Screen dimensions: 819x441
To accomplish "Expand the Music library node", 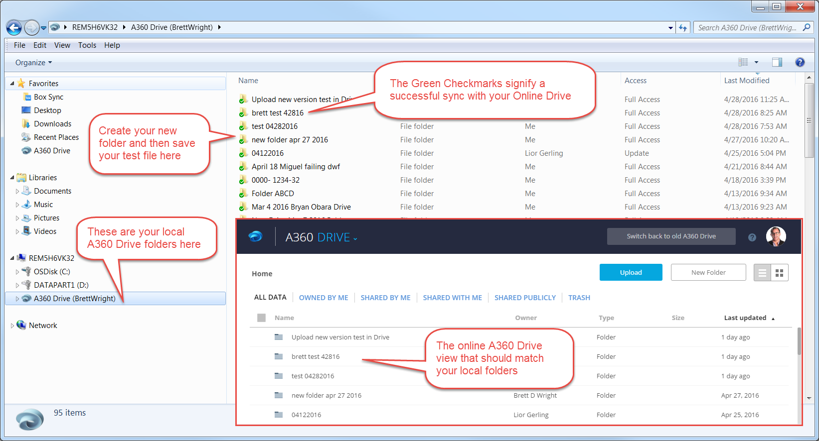I will [17, 205].
